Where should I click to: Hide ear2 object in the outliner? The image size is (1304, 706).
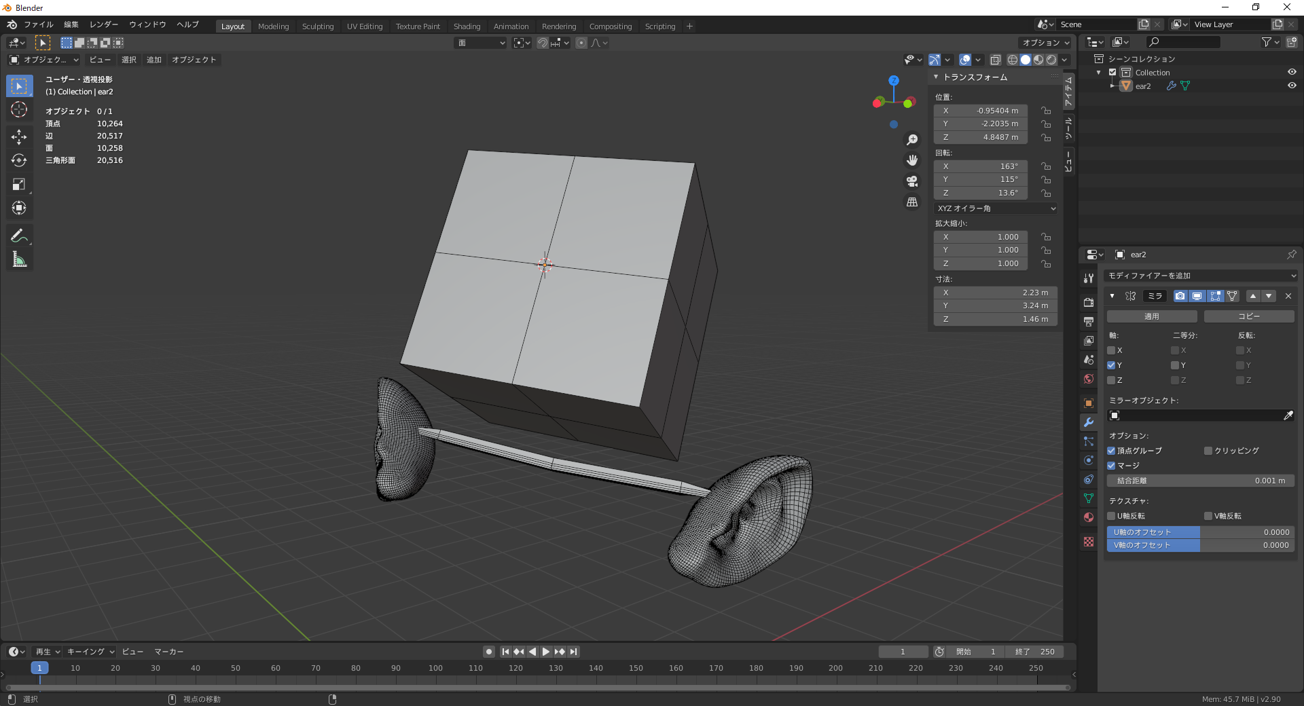(1292, 86)
